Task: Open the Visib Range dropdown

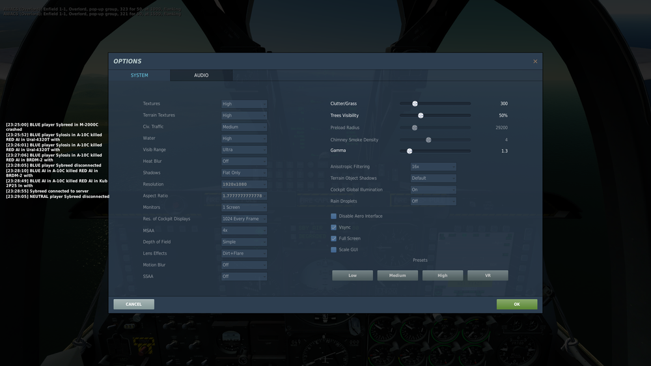Action: tap(244, 150)
